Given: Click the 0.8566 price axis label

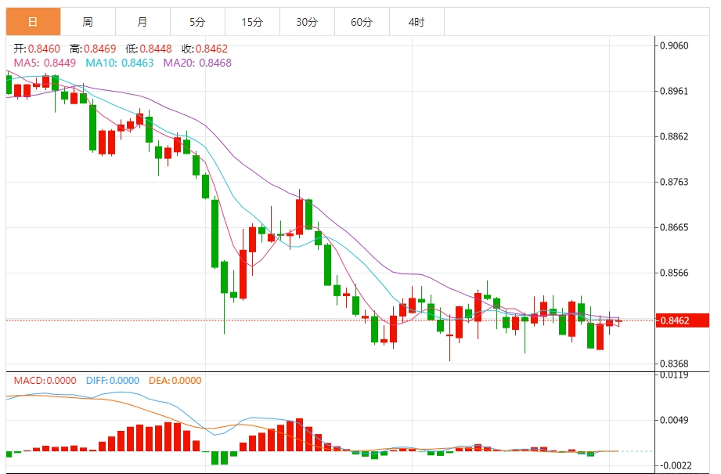Looking at the screenshot, I should [674, 273].
